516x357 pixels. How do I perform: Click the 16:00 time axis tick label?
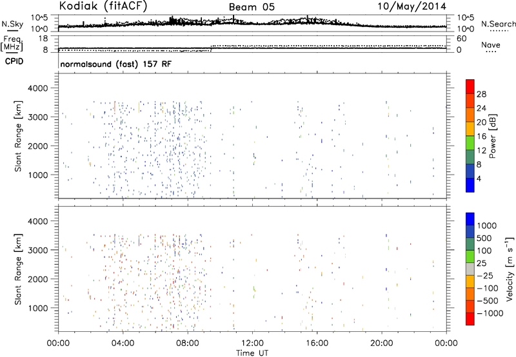(317, 343)
